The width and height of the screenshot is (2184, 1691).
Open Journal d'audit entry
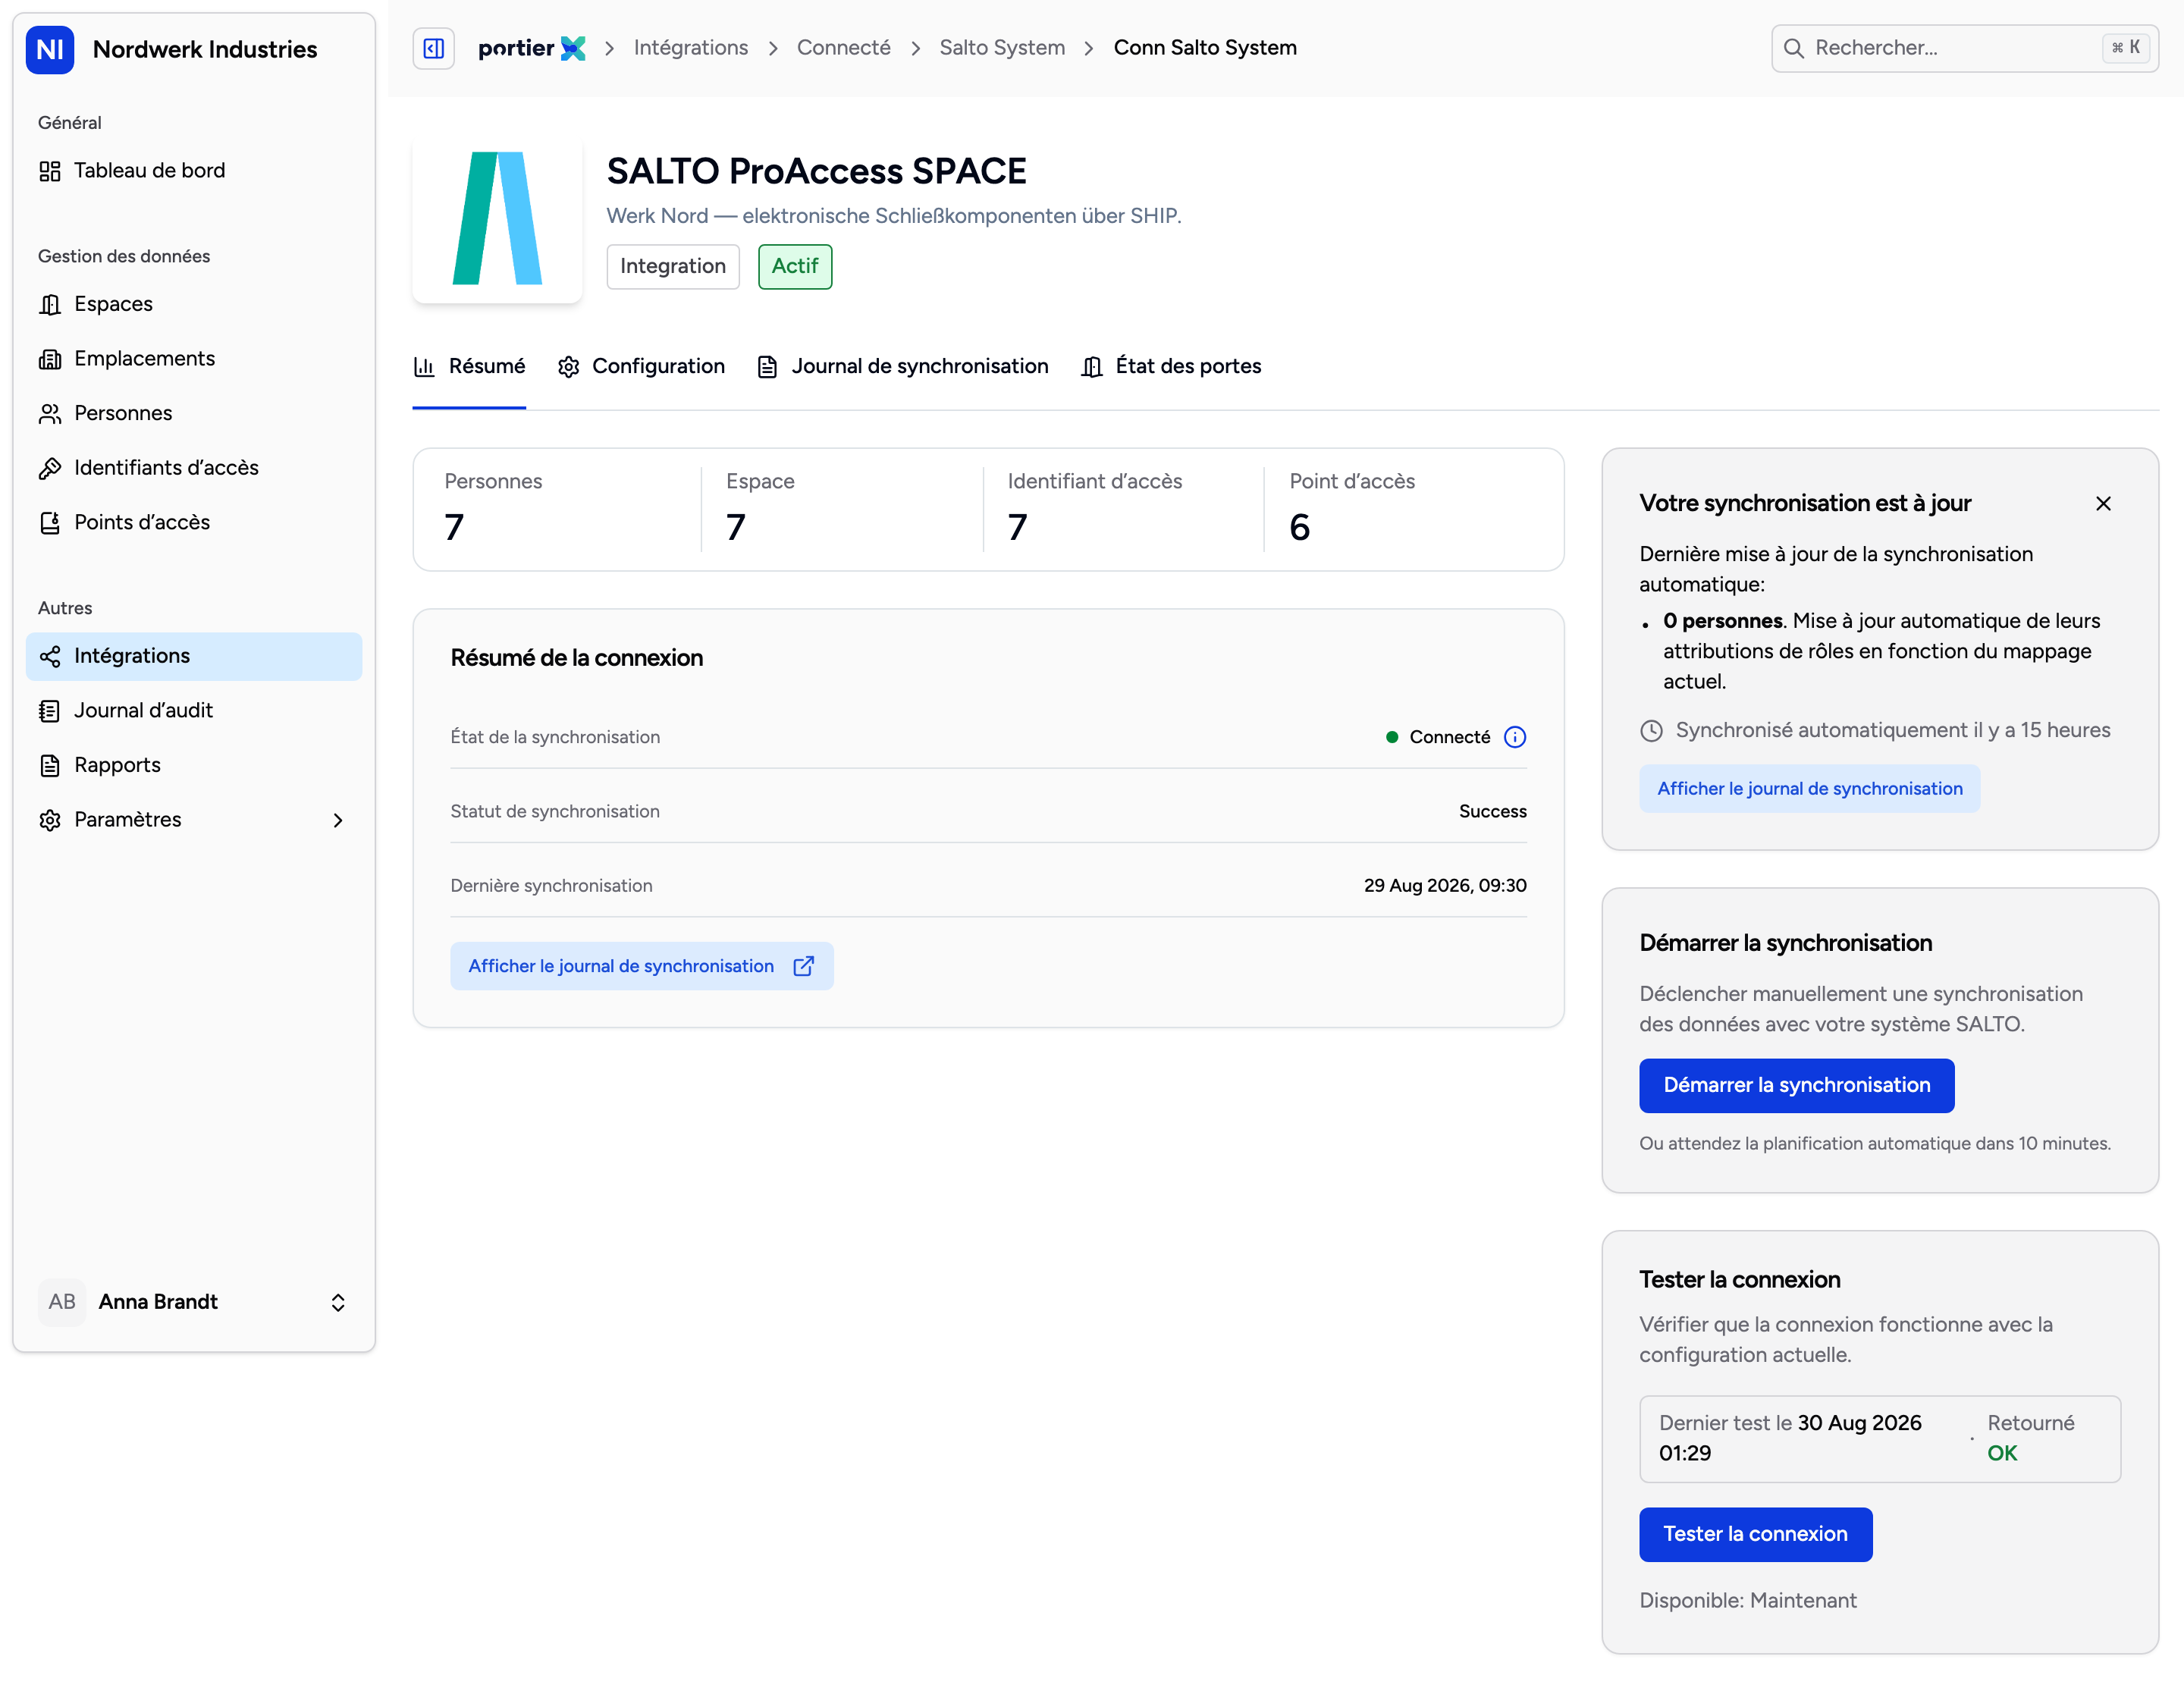tap(194, 711)
